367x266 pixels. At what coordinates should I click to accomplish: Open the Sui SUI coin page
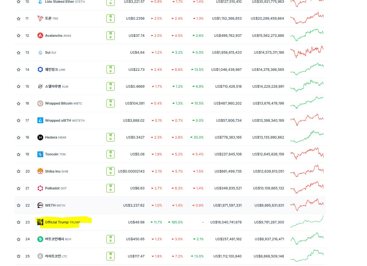point(51,53)
